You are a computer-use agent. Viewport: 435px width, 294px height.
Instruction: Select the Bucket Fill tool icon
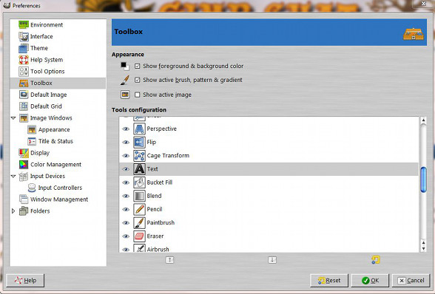139,182
